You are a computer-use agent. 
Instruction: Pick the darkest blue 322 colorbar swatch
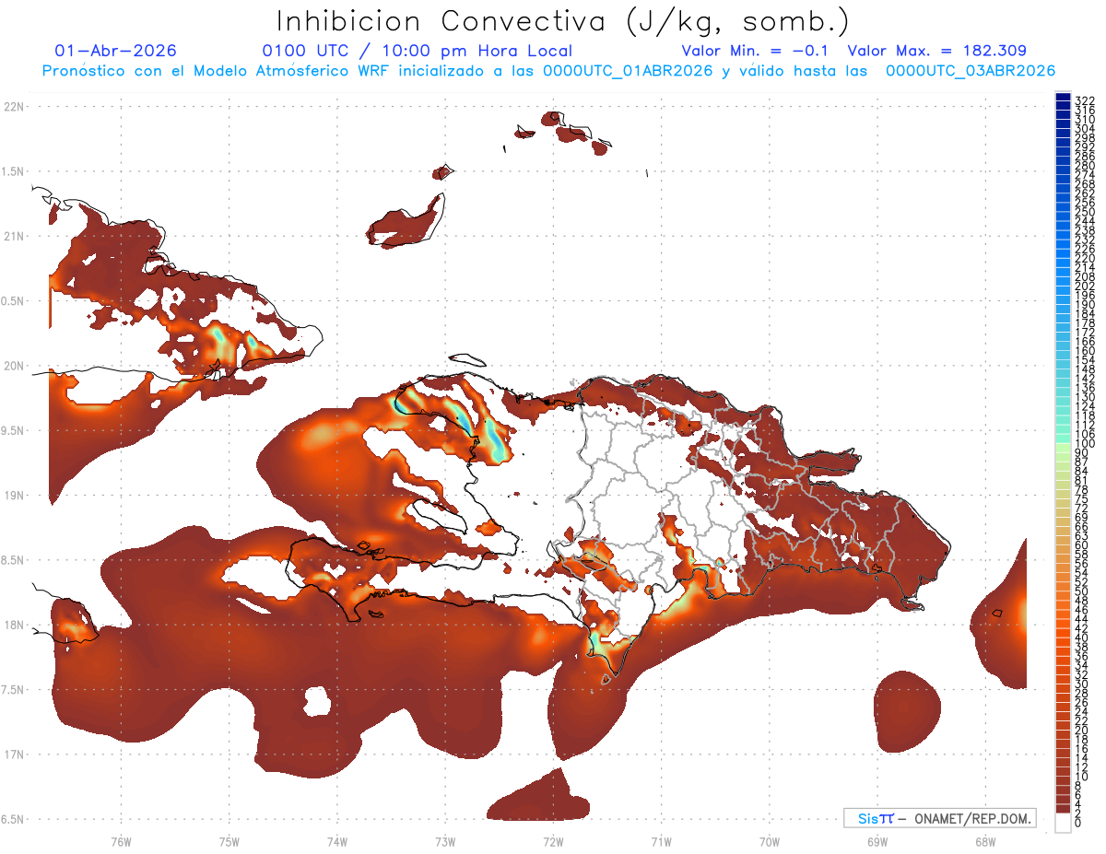[x=1063, y=98]
